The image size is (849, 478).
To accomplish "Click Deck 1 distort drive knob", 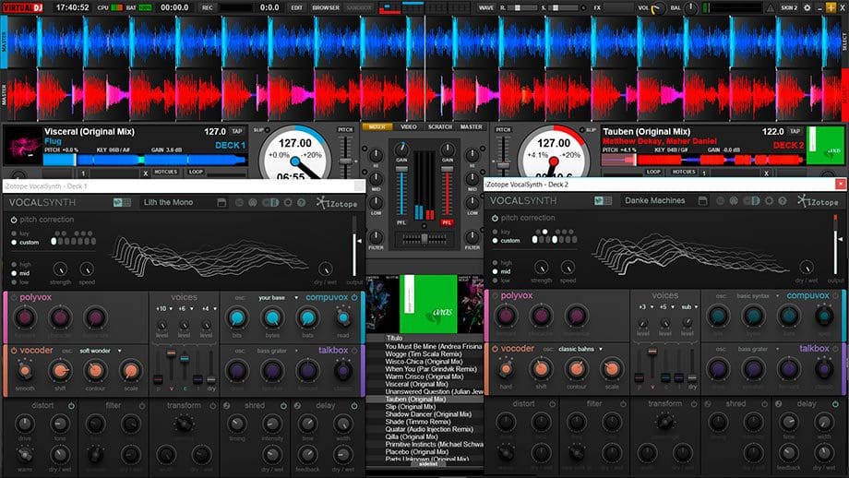I will click(24, 424).
